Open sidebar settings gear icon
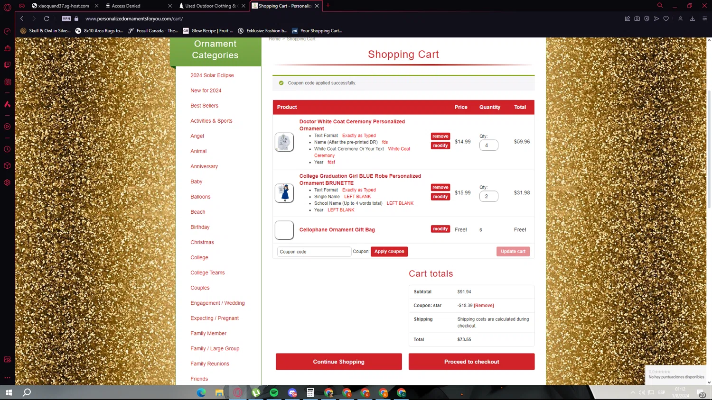The image size is (712, 400). (7, 182)
